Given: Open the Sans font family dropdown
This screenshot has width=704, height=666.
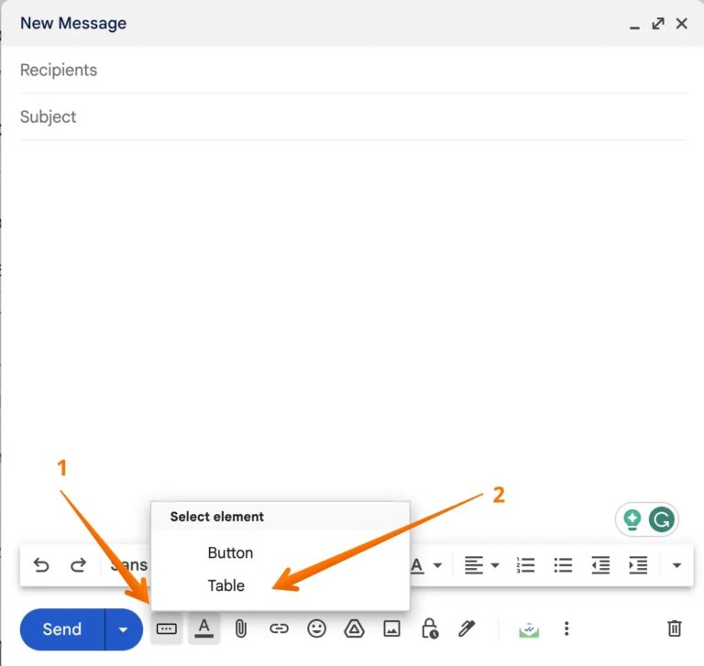Looking at the screenshot, I should pos(128,565).
